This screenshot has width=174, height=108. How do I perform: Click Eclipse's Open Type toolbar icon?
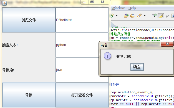[x=126, y=16]
